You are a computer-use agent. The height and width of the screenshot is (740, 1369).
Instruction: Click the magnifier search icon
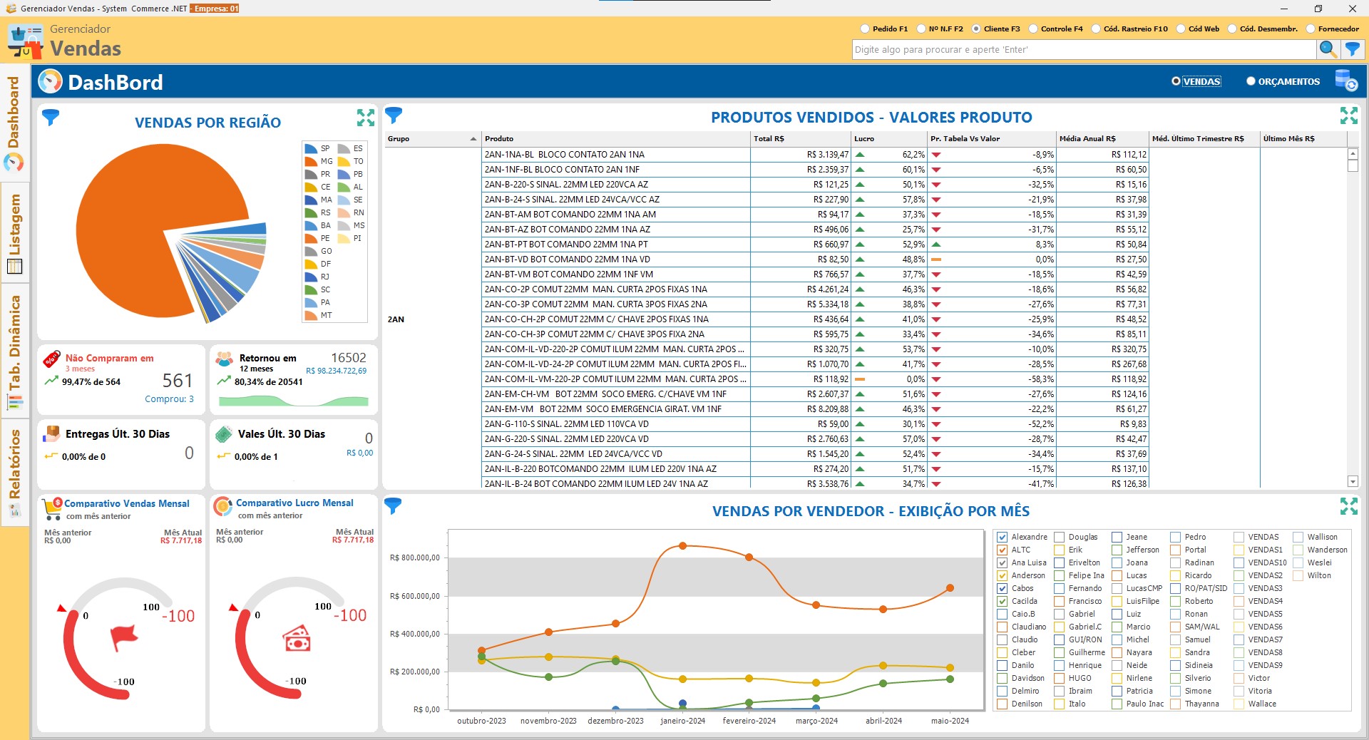click(1327, 49)
